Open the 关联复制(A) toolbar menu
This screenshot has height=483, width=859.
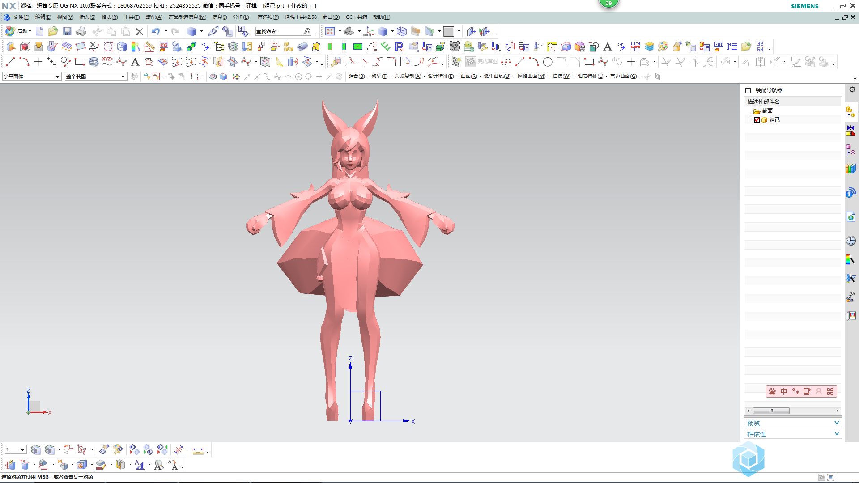click(x=410, y=76)
